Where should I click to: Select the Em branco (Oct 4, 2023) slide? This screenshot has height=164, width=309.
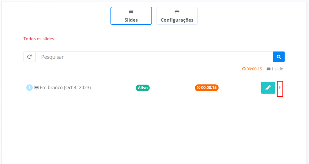(x=65, y=88)
